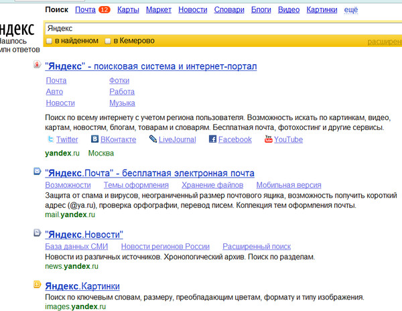
Task: Open the Новости sitelink under first result
Action: (x=60, y=103)
